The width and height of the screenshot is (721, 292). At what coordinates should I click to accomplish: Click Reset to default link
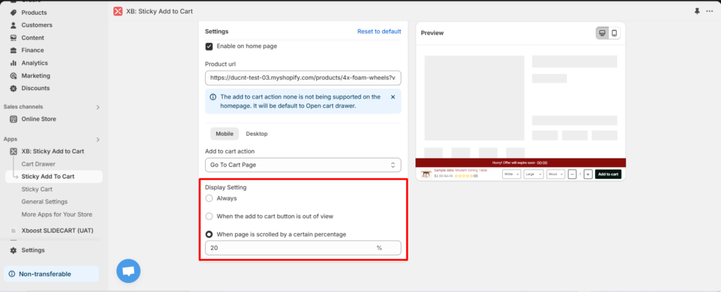point(379,32)
